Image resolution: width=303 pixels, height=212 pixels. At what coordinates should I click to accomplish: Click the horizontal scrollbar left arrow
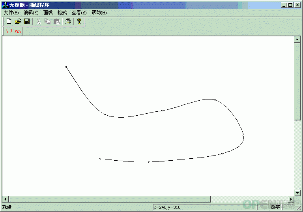[6, 199]
